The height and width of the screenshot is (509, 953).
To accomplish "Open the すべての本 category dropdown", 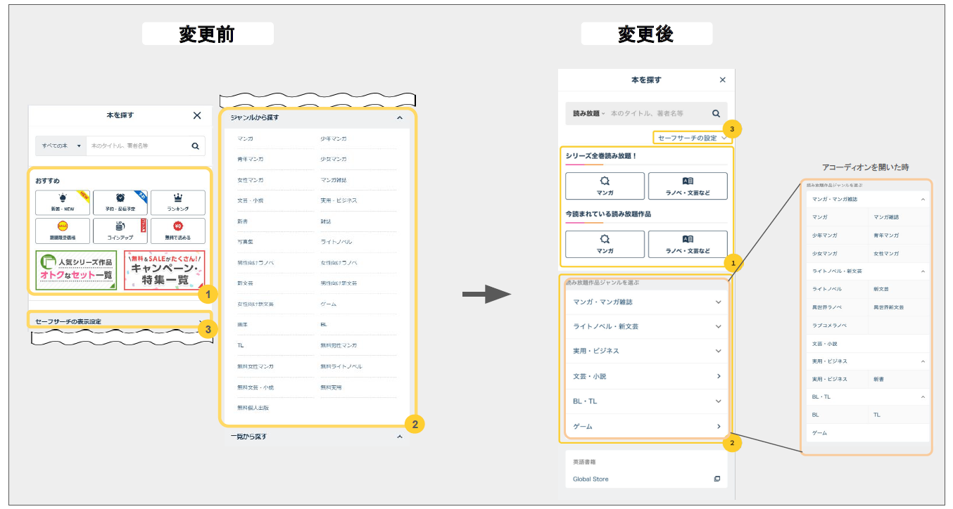I will coord(61,146).
